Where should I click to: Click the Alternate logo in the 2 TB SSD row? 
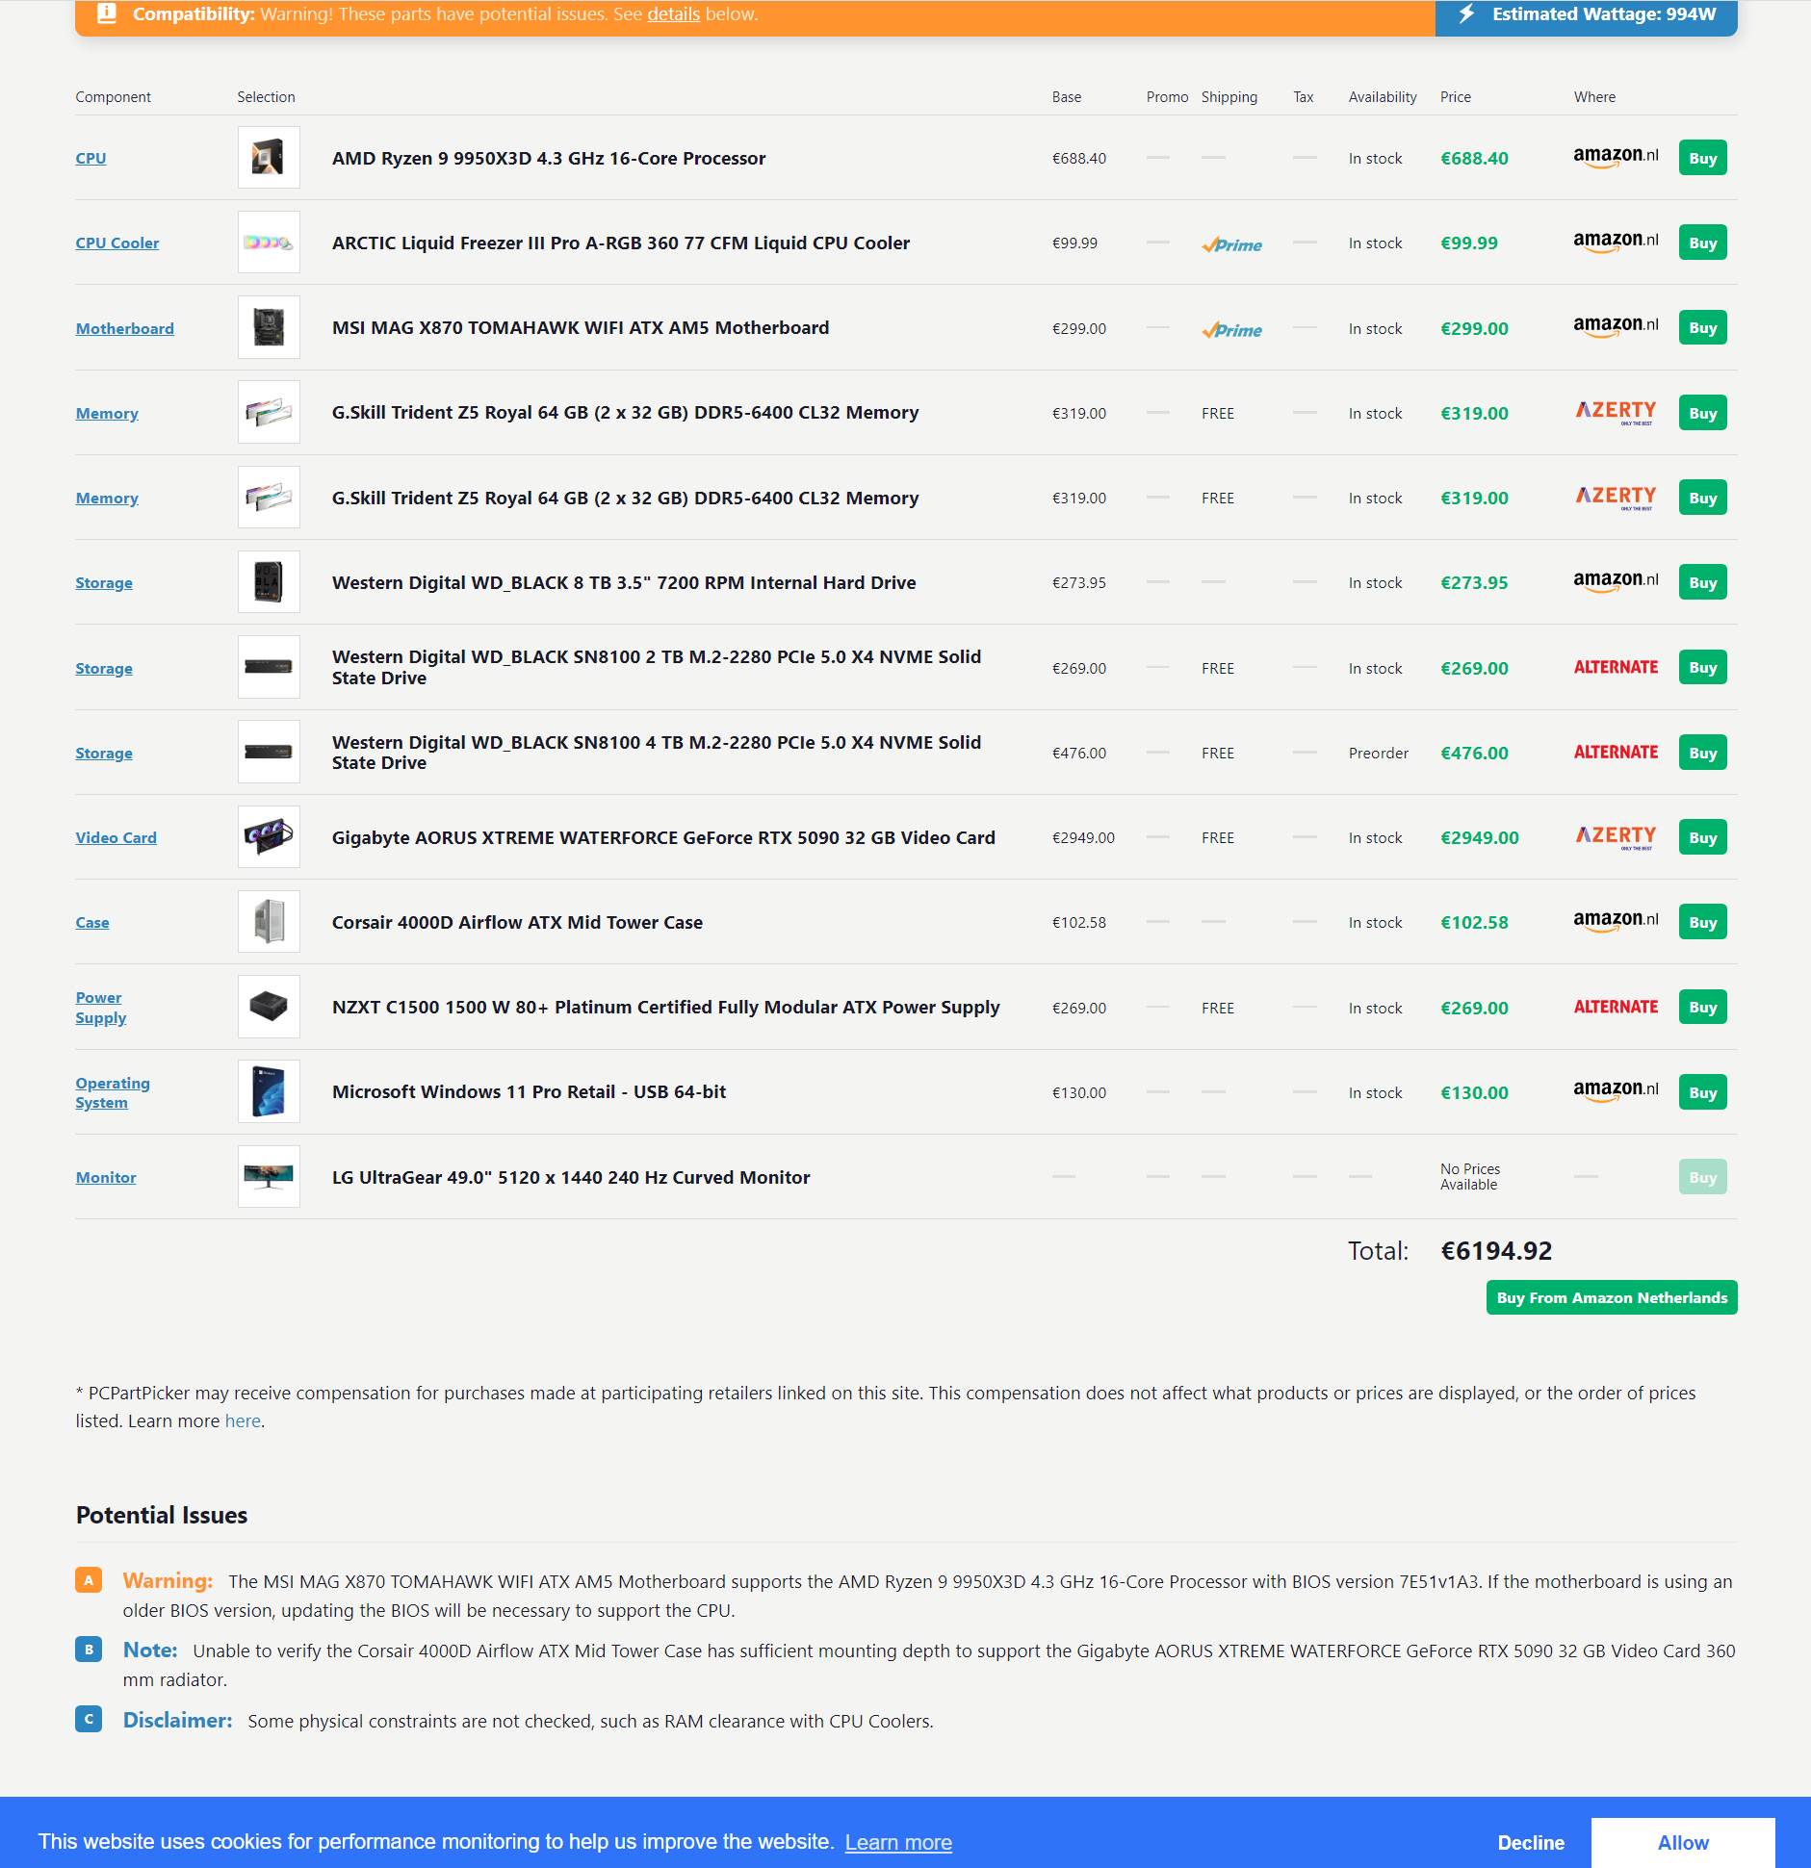tap(1616, 667)
